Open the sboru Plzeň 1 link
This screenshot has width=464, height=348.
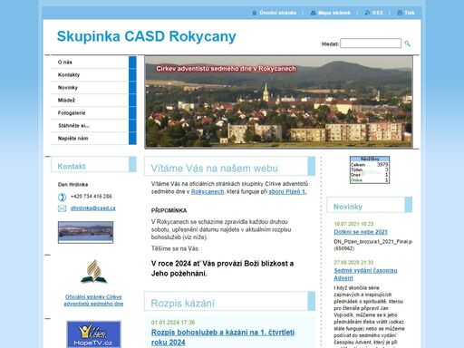pos(287,191)
